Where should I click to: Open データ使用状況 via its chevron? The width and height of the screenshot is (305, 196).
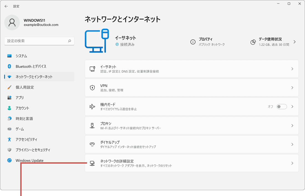[x=295, y=42]
